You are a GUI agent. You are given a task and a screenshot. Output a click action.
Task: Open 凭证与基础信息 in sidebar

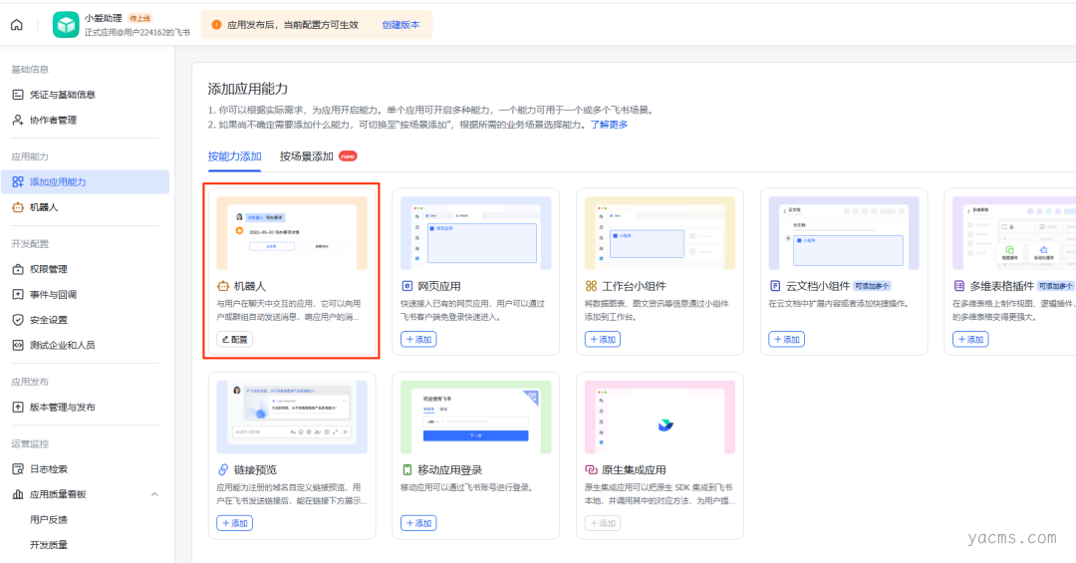pyautogui.click(x=62, y=95)
